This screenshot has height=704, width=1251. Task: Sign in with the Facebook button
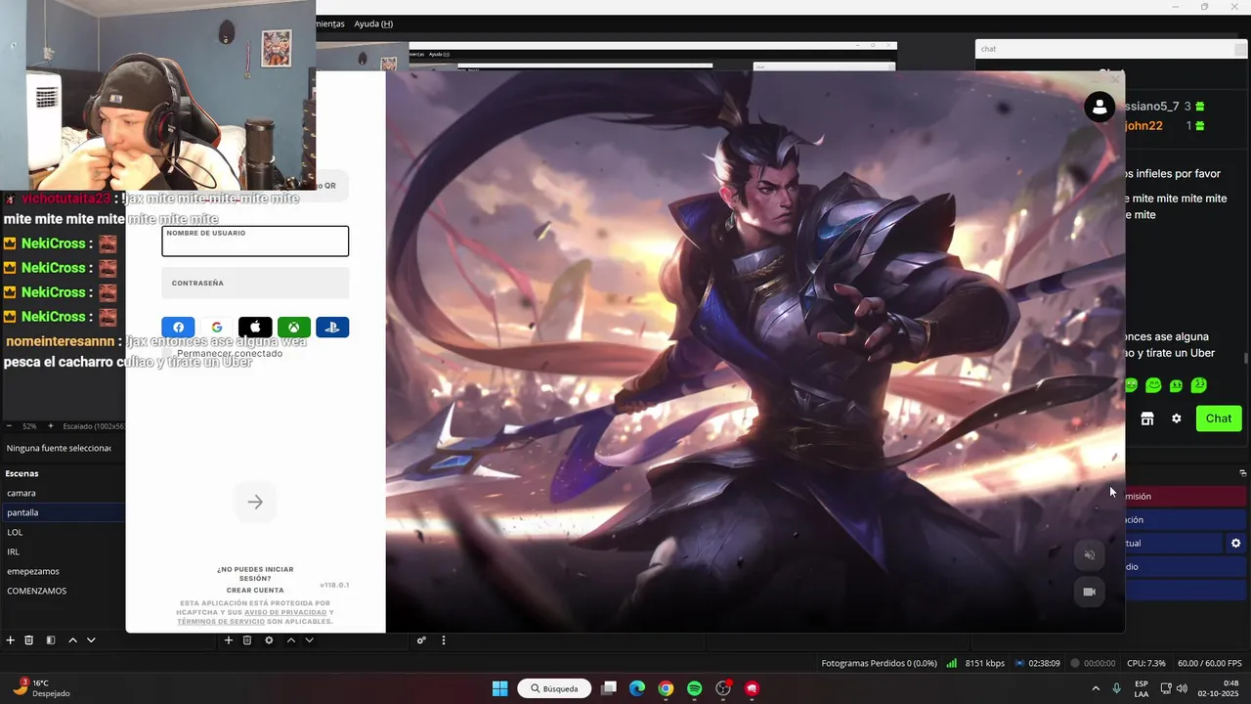178,328
